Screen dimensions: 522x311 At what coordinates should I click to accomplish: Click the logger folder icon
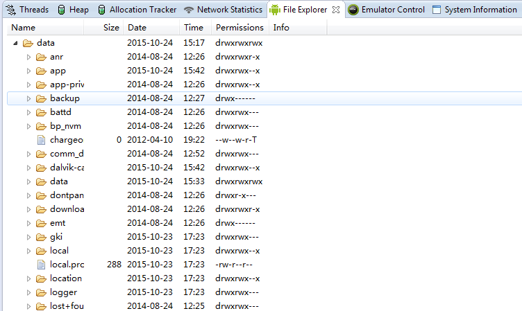(41, 292)
